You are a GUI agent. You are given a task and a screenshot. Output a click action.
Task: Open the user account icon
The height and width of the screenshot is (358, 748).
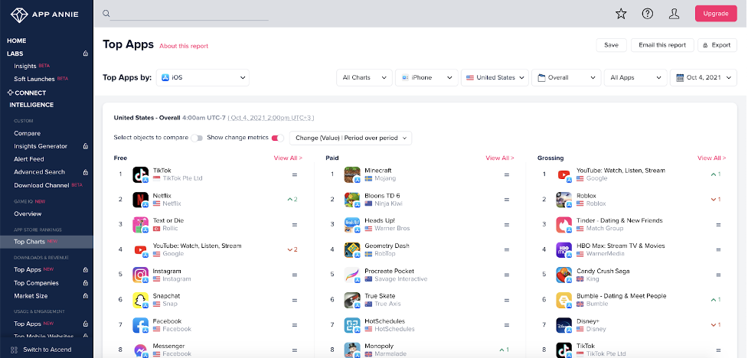click(x=674, y=14)
